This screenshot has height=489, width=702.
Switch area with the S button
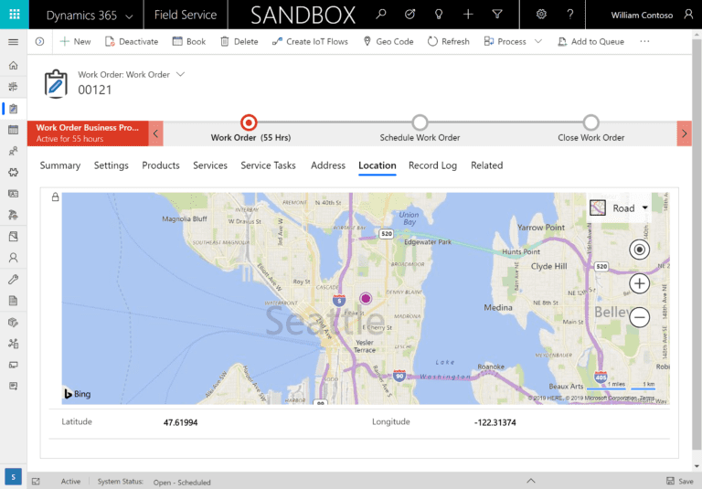point(14,477)
